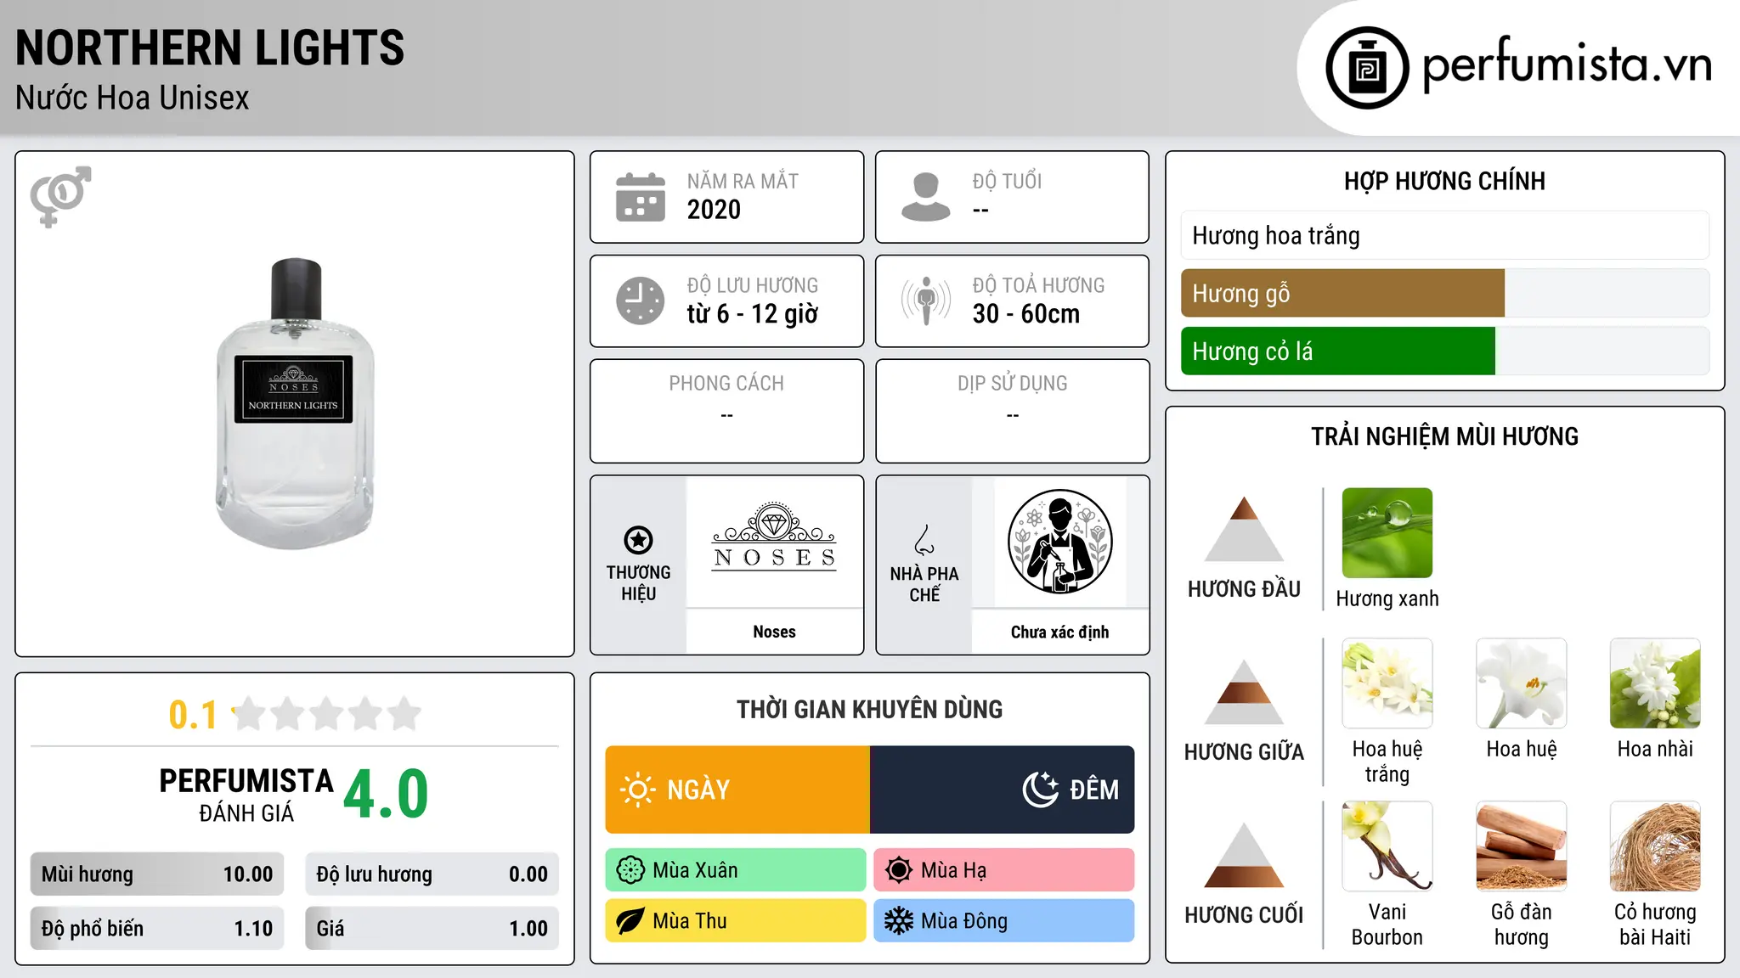Select the orange Ngày usage bar
This screenshot has width=1740, height=978.
pos(737,790)
